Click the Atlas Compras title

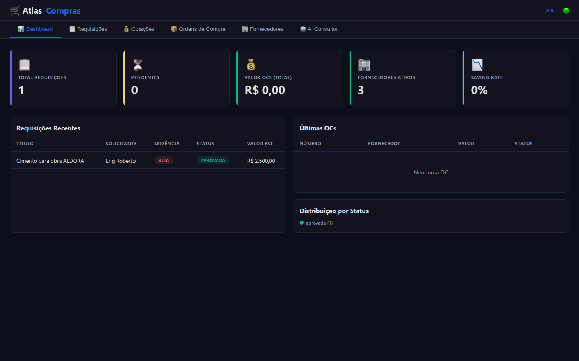pos(51,11)
